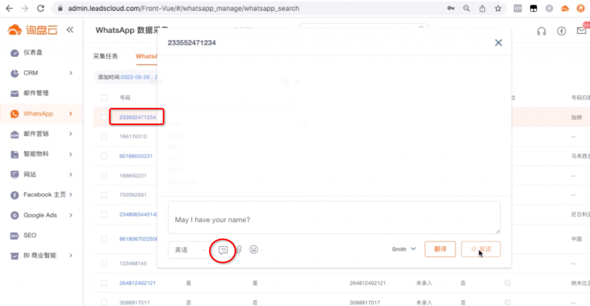Screen dimensions: 590x306
Task: Switch to the 采集任务 tab
Action: point(106,56)
